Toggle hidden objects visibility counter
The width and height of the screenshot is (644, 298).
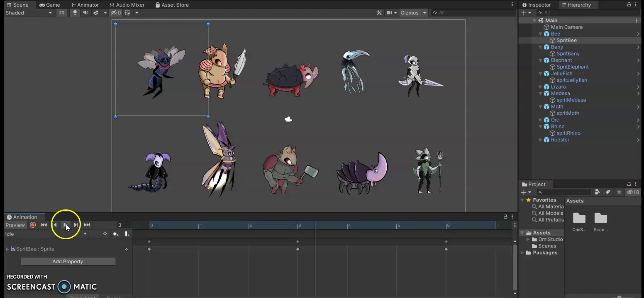[116, 13]
